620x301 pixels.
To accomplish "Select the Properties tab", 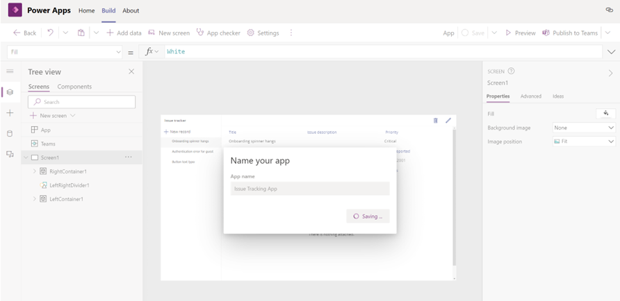I will coord(498,96).
